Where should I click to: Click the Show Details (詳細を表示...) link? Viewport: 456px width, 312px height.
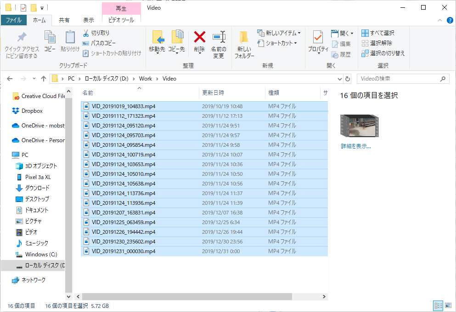(355, 146)
